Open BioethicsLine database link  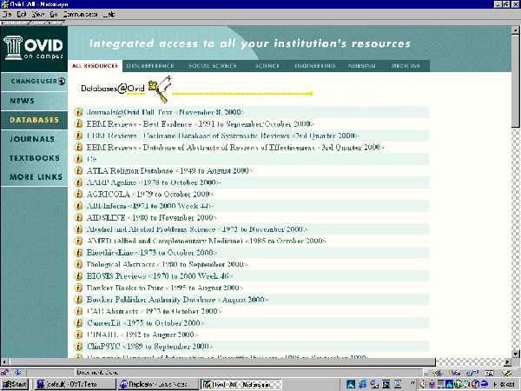point(152,253)
